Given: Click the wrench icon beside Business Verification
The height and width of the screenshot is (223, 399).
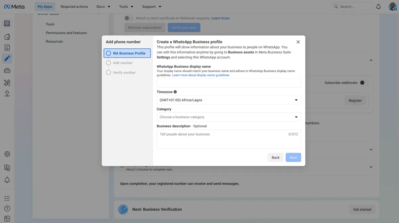Looking at the screenshot, I should click(123, 209).
